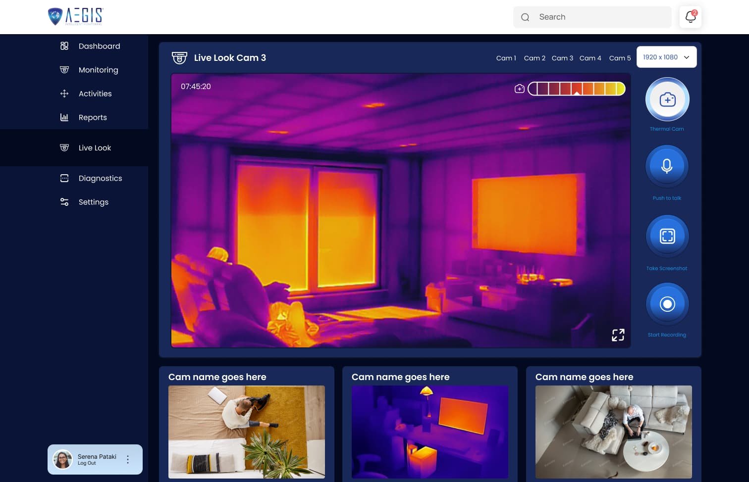Open the 1920 x 1080 resolution dropdown
Image resolution: width=749 pixels, height=482 pixels.
[x=666, y=57]
